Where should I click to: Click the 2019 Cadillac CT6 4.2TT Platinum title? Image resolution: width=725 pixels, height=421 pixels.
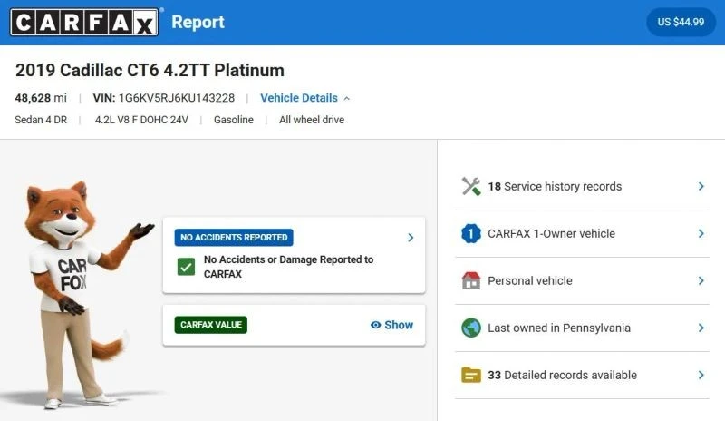click(150, 71)
